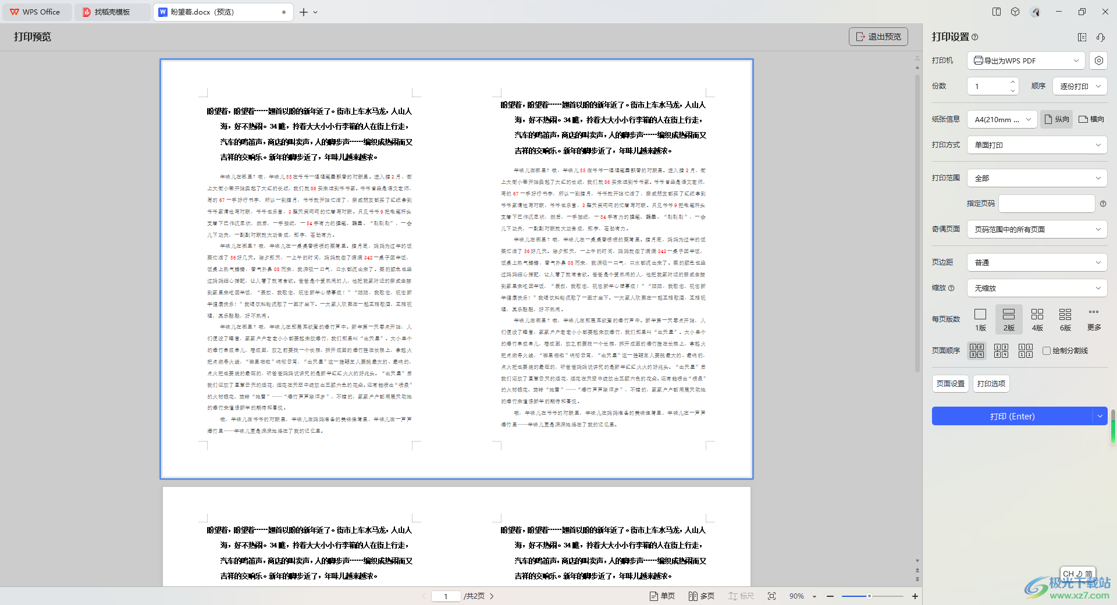
Task: Click the zoom slider handle
Action: (x=869, y=596)
